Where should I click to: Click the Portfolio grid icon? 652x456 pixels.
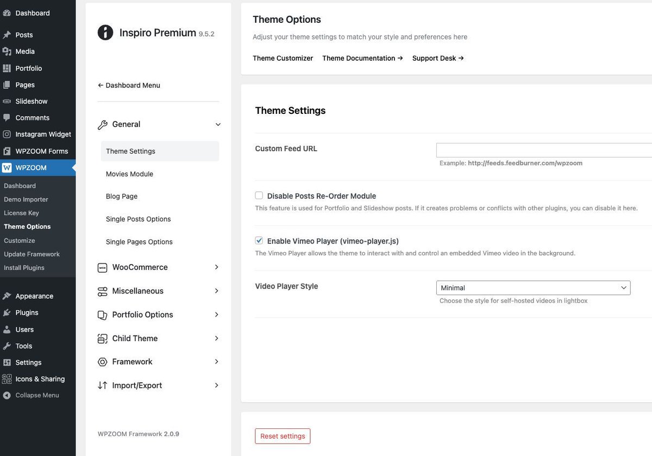pyautogui.click(x=7, y=68)
